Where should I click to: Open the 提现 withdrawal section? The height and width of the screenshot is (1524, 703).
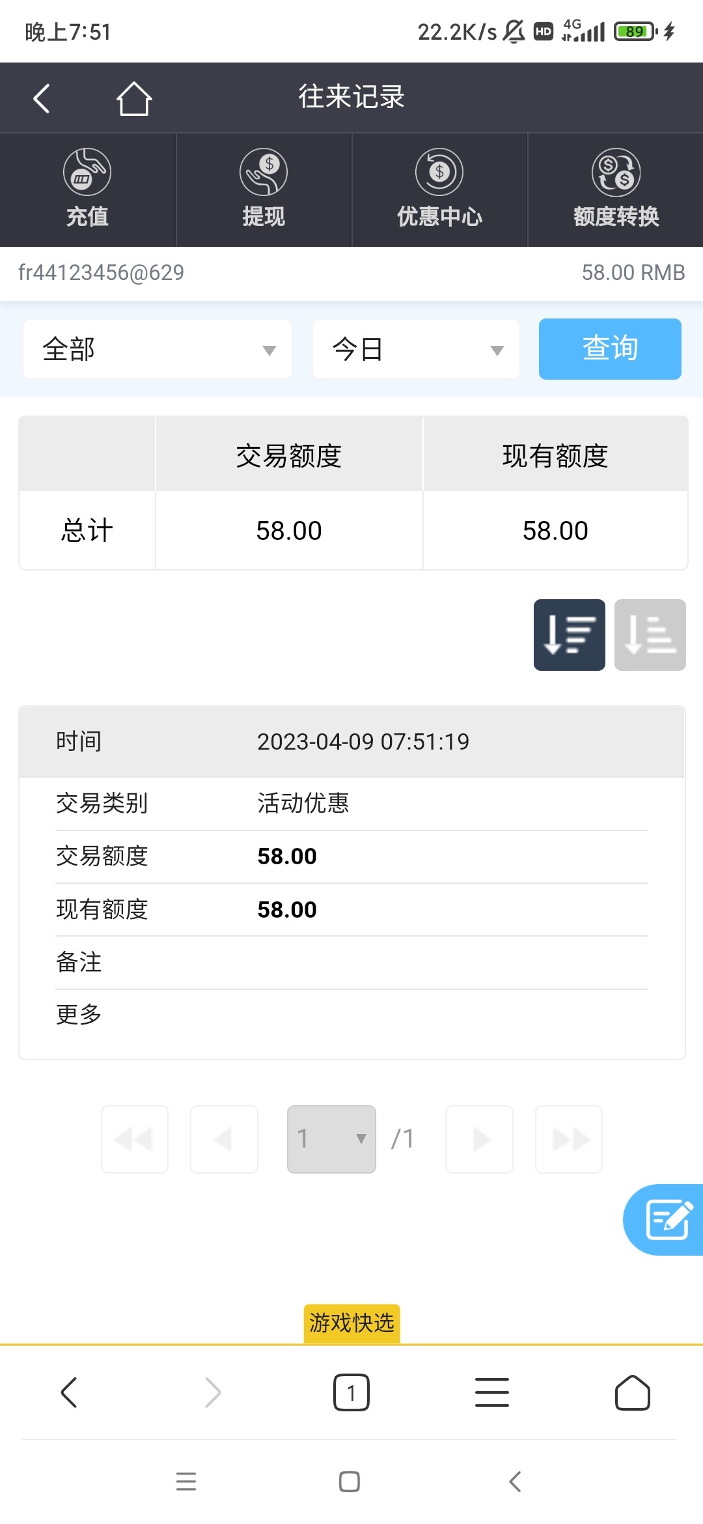click(x=264, y=189)
